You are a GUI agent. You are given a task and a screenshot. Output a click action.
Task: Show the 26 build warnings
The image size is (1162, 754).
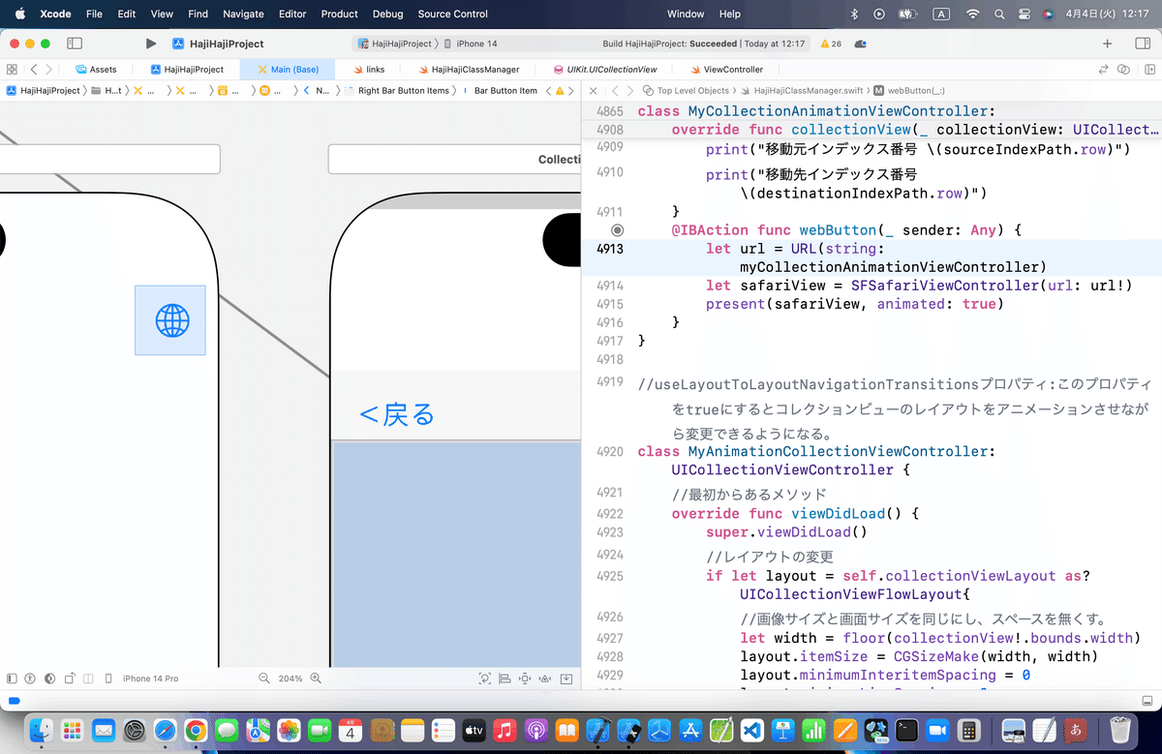tap(830, 44)
